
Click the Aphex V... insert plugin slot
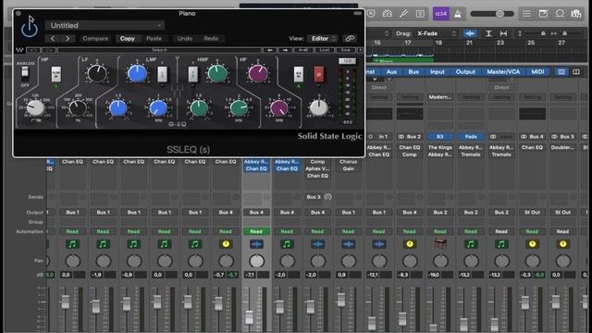317,168
